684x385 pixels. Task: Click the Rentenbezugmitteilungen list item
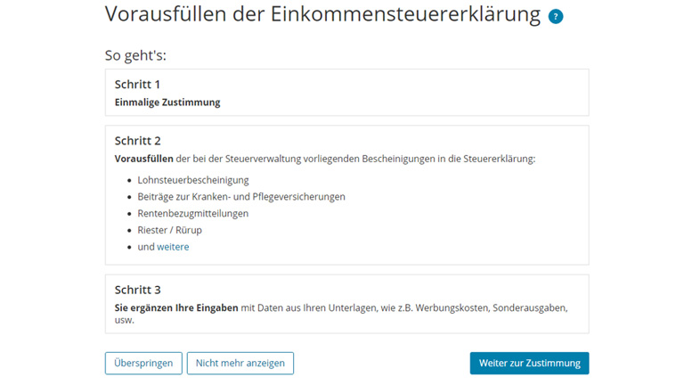pos(192,214)
